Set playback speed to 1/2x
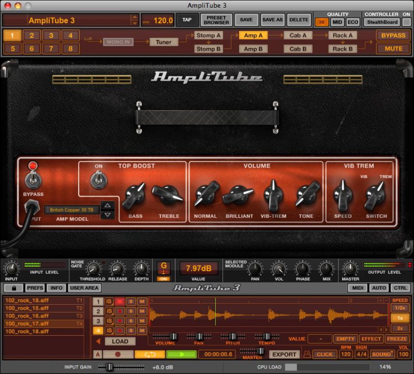414x374 pixels. click(400, 308)
